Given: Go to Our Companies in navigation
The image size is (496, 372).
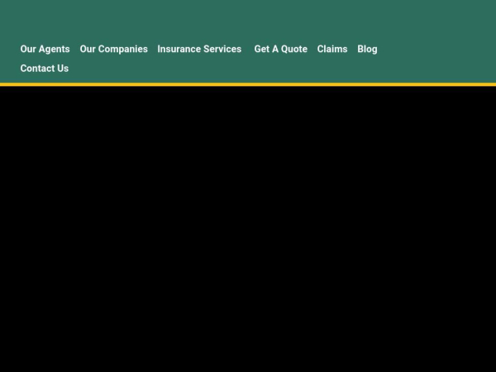Looking at the screenshot, I should tap(113, 49).
